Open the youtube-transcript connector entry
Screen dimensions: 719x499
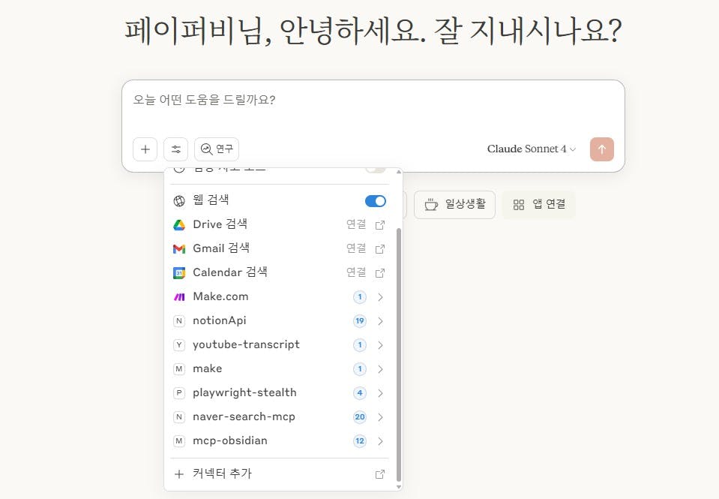click(279, 344)
